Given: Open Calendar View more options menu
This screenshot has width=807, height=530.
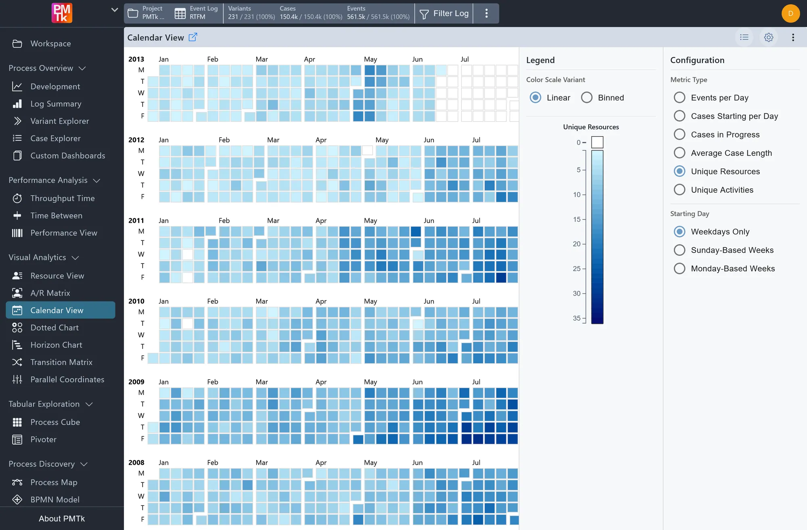Looking at the screenshot, I should point(793,37).
